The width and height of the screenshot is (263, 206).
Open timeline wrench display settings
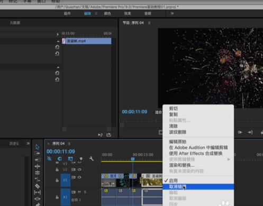coord(91,158)
